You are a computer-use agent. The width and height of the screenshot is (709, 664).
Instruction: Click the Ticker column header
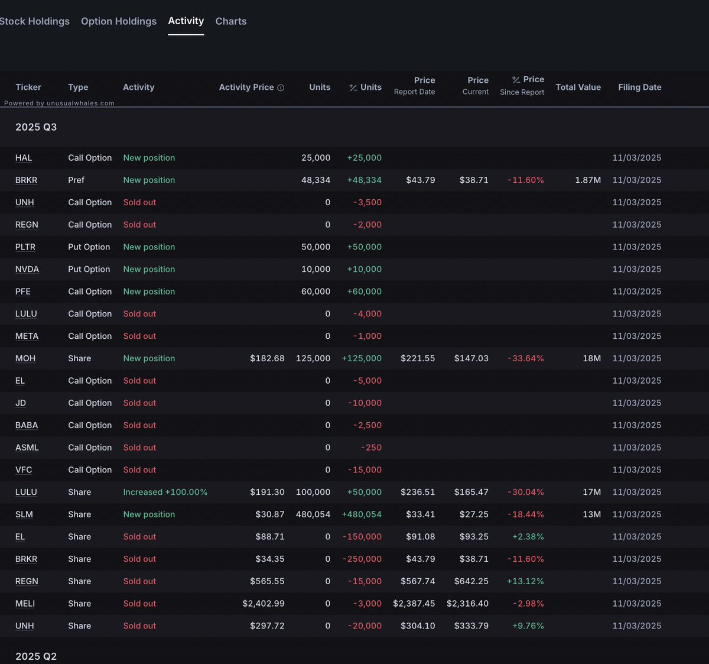[x=28, y=87]
